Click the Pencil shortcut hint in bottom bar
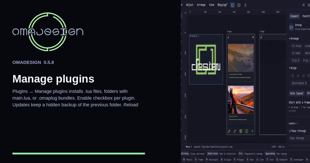 [x=188, y=160]
